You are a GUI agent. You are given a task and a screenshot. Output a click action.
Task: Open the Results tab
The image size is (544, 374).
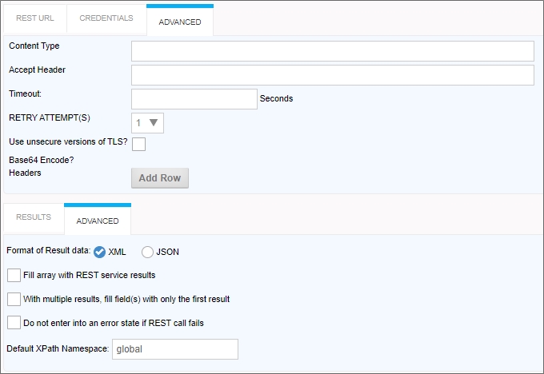(x=34, y=217)
